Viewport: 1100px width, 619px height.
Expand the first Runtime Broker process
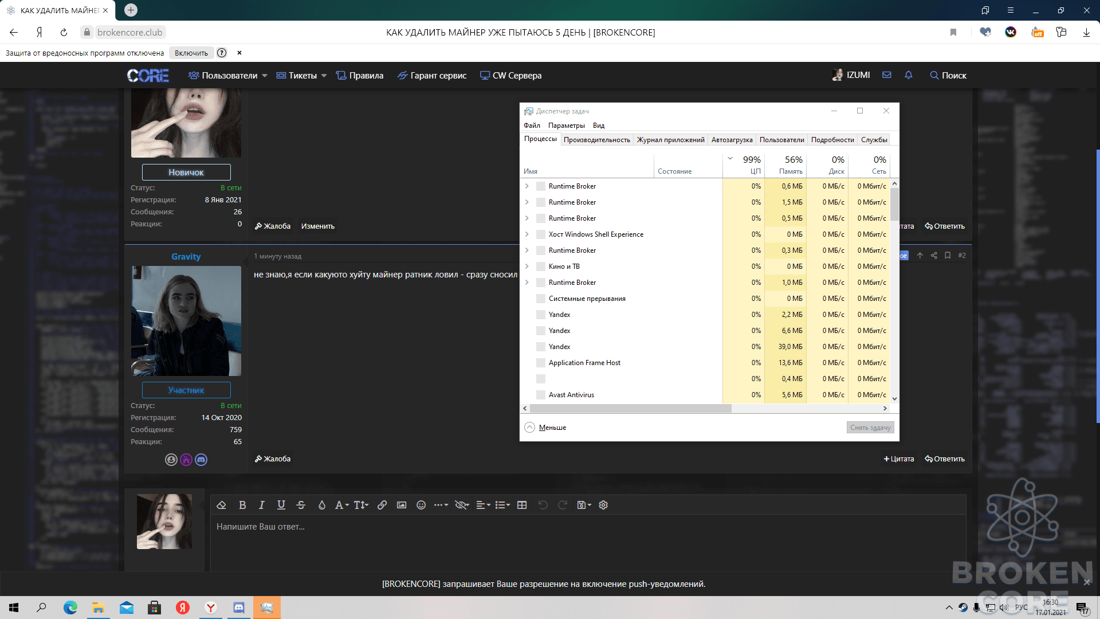pos(527,186)
